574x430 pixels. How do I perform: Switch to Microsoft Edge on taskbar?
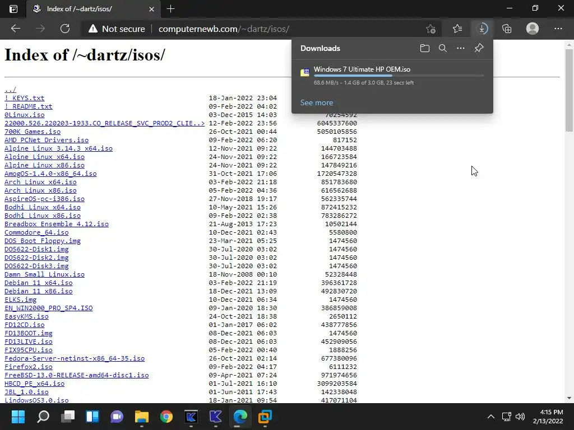pos(240,417)
